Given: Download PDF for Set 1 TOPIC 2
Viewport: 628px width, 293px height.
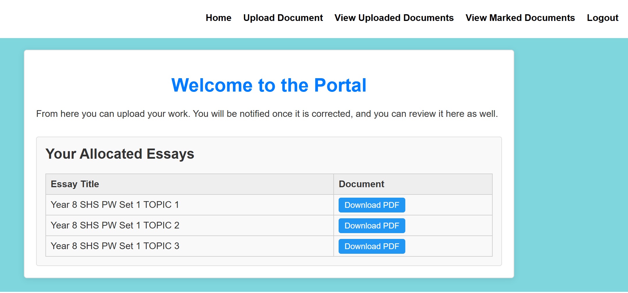Looking at the screenshot, I should pos(372,226).
